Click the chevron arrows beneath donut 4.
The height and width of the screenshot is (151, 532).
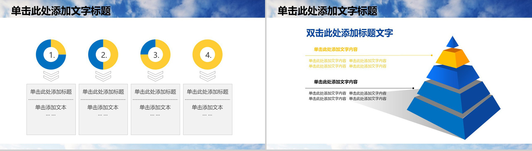[x=207, y=75]
